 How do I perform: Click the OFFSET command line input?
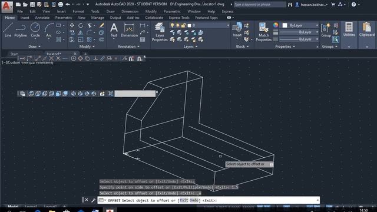(x=209, y=200)
